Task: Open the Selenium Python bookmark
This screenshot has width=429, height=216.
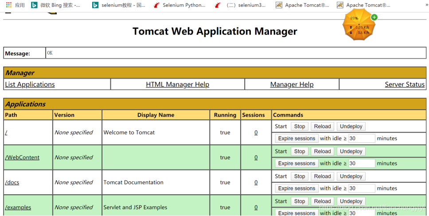Action: (x=179, y=5)
